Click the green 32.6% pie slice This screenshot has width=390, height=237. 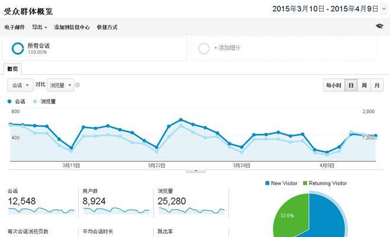pyautogui.click(x=290, y=216)
